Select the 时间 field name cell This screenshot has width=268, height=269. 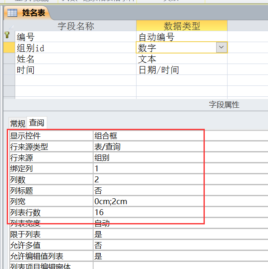click(x=76, y=70)
